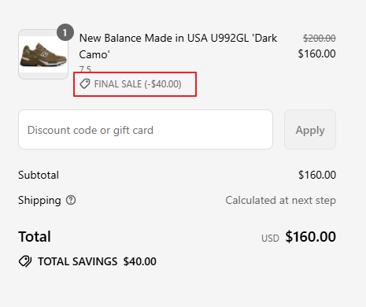The width and height of the screenshot is (366, 307).
Task: Click the FINAL SALE (-$40.00) label
Action: (x=138, y=84)
